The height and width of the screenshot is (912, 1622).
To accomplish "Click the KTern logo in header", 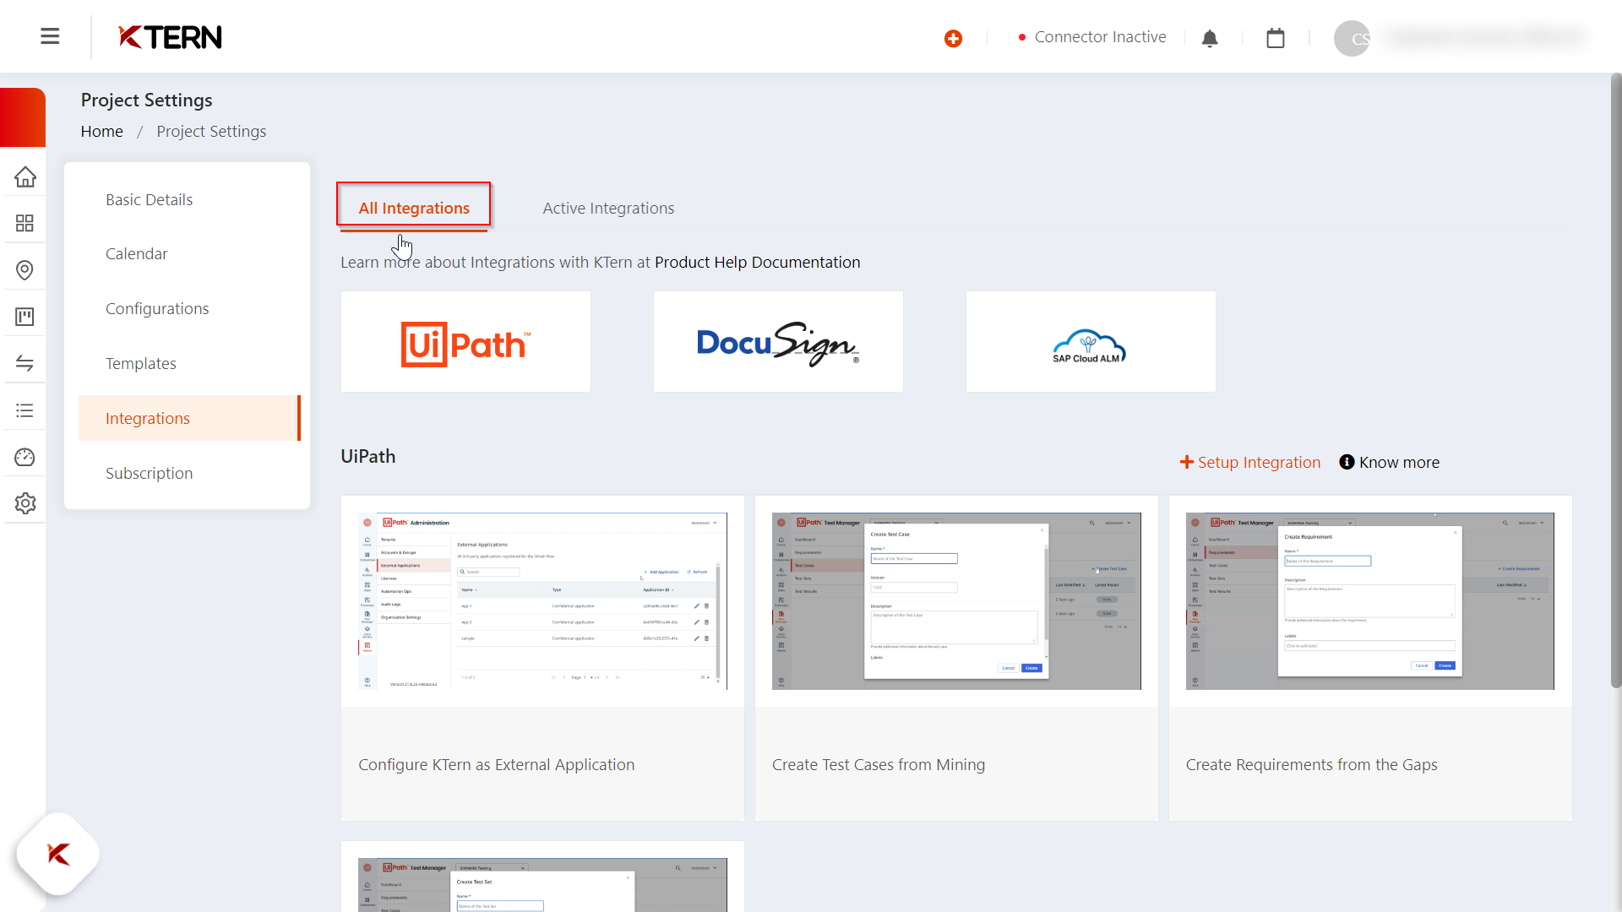I will [170, 37].
